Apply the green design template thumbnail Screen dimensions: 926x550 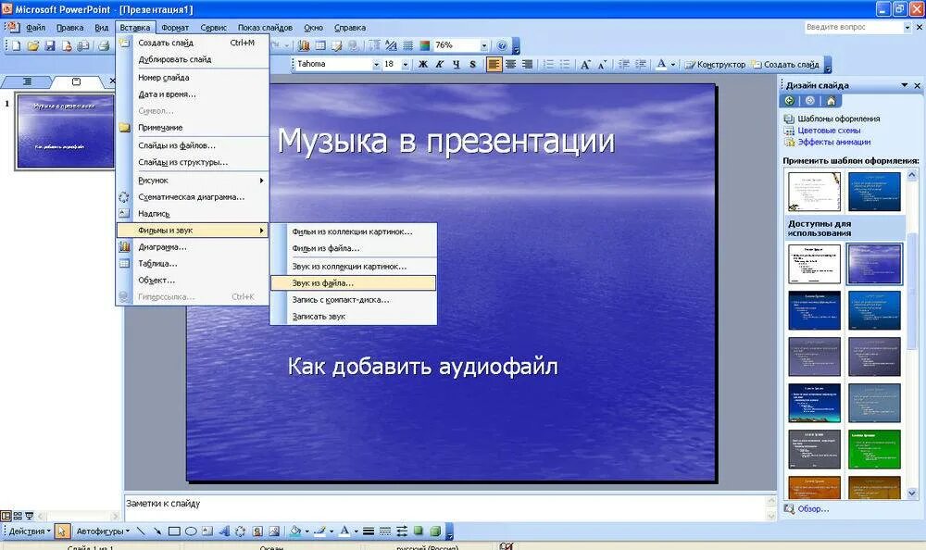tap(874, 450)
